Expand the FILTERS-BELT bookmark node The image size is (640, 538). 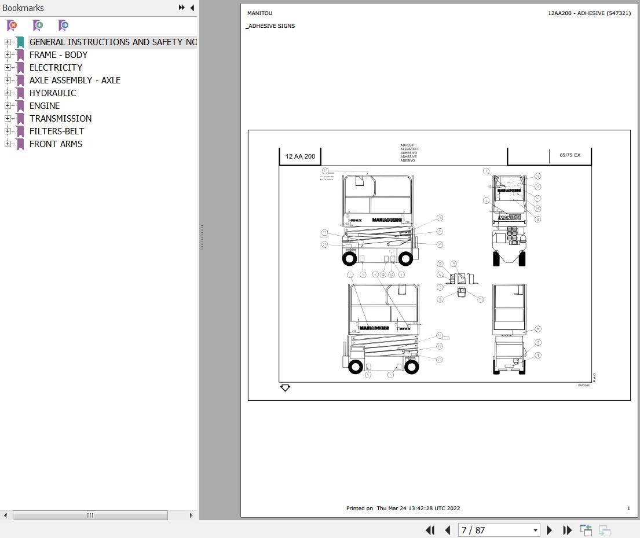[x=8, y=131]
